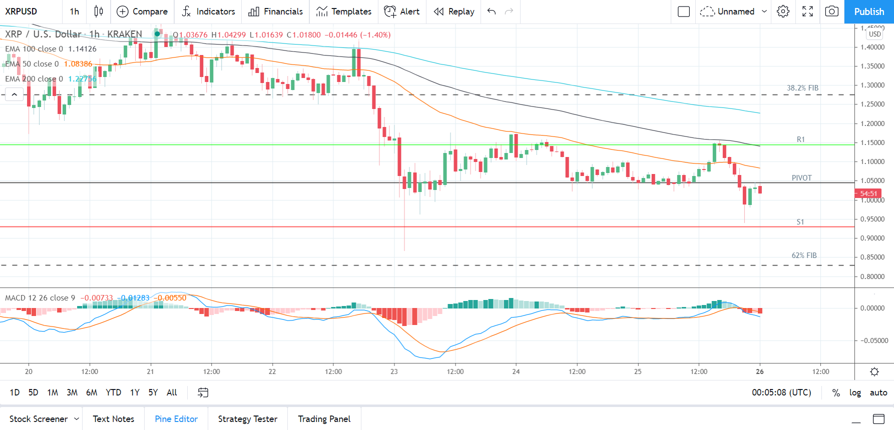Open time axis settings gear
Image resolution: width=894 pixels, height=430 pixels.
[x=874, y=371]
